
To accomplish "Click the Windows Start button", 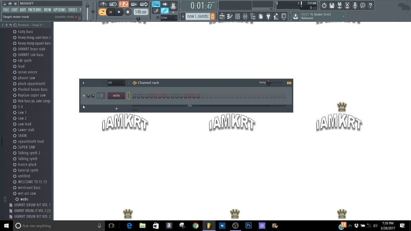I will 6,226.
